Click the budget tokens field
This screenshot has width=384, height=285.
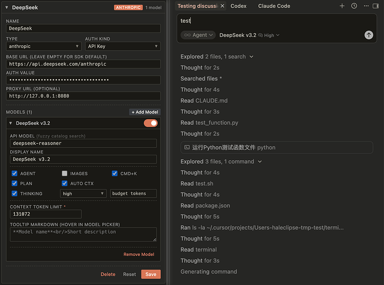(133, 193)
